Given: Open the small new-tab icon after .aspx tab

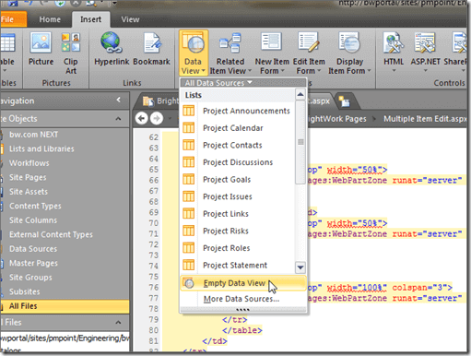Looking at the screenshot, I should point(344,101).
